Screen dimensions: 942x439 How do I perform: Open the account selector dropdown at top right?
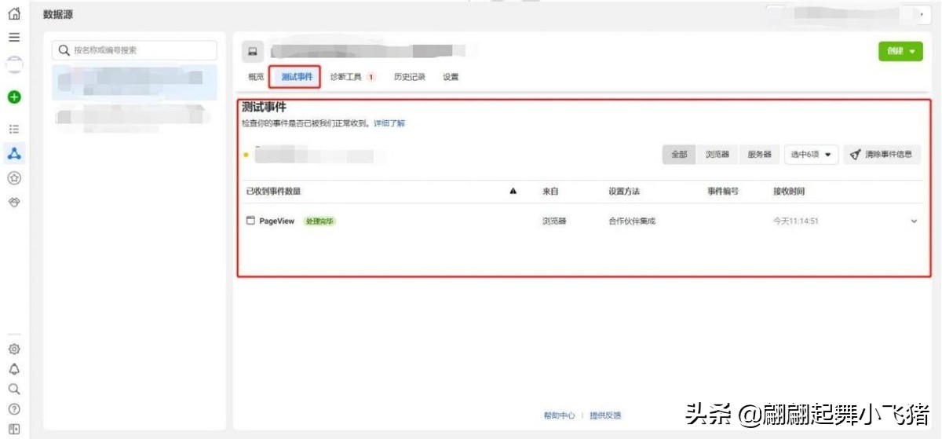tap(849, 14)
